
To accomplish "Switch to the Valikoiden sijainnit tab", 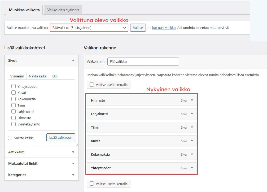I will point(63,10).
